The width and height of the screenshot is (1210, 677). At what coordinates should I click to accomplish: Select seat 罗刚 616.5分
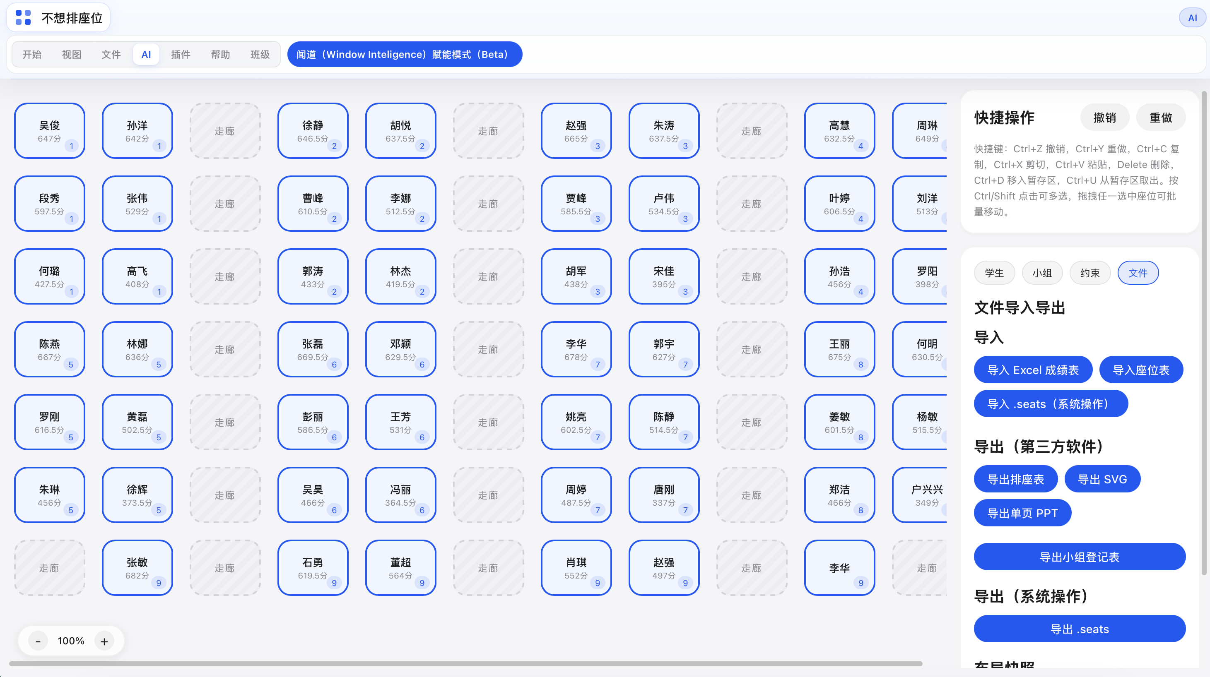click(49, 422)
